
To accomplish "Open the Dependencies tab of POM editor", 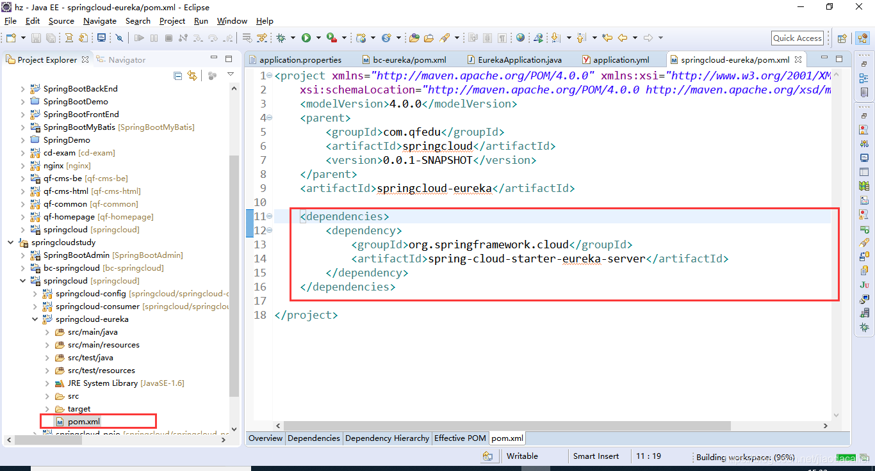I will click(314, 438).
